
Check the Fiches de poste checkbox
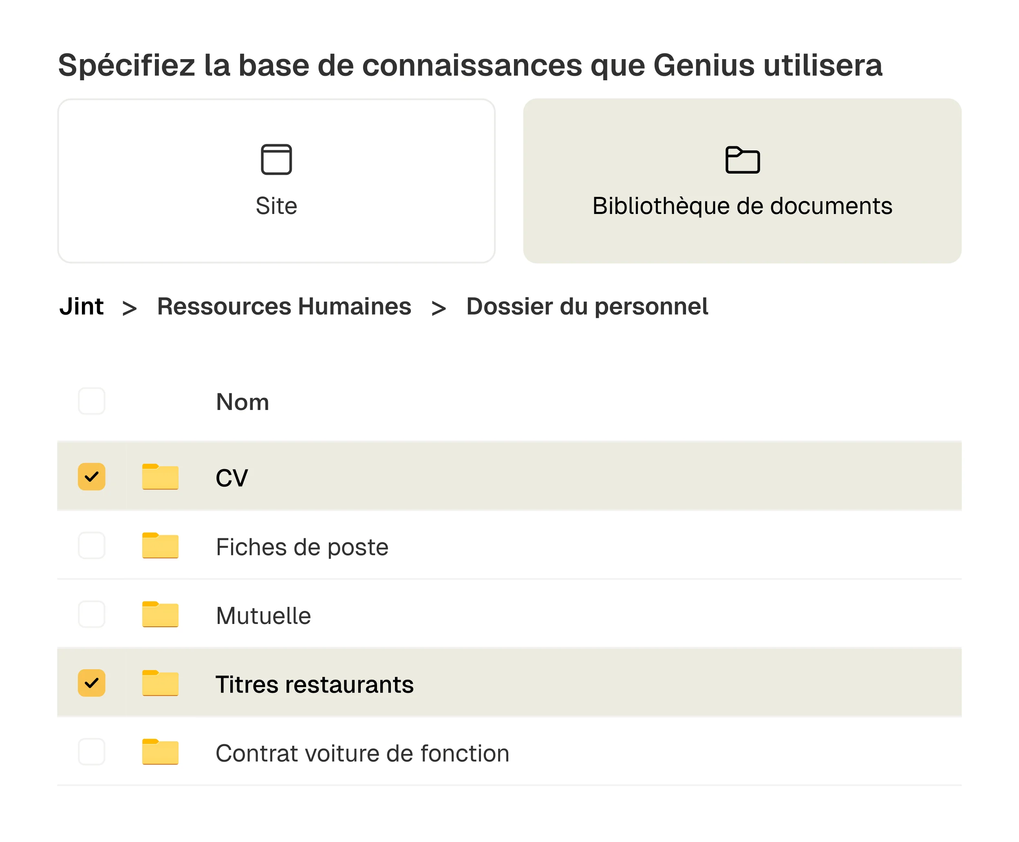[92, 546]
